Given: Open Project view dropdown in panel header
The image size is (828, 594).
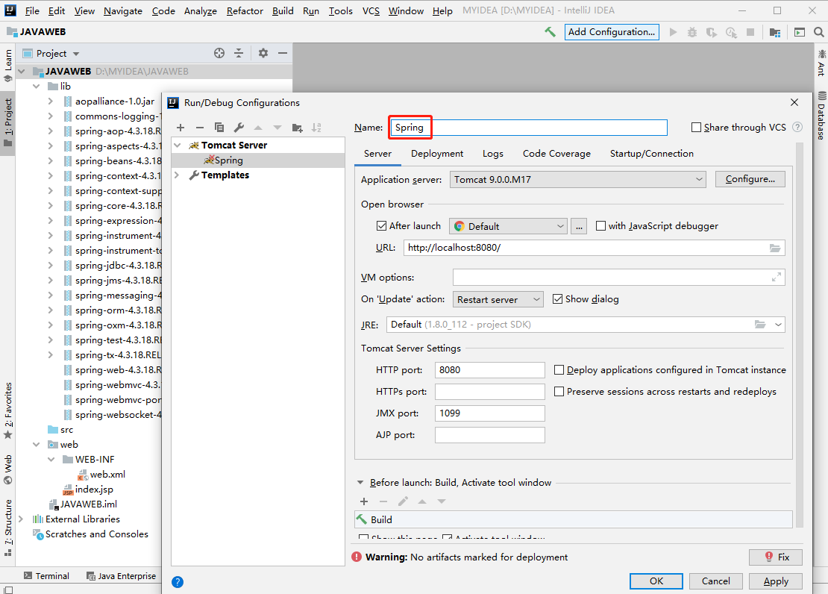Looking at the screenshot, I should 76,54.
